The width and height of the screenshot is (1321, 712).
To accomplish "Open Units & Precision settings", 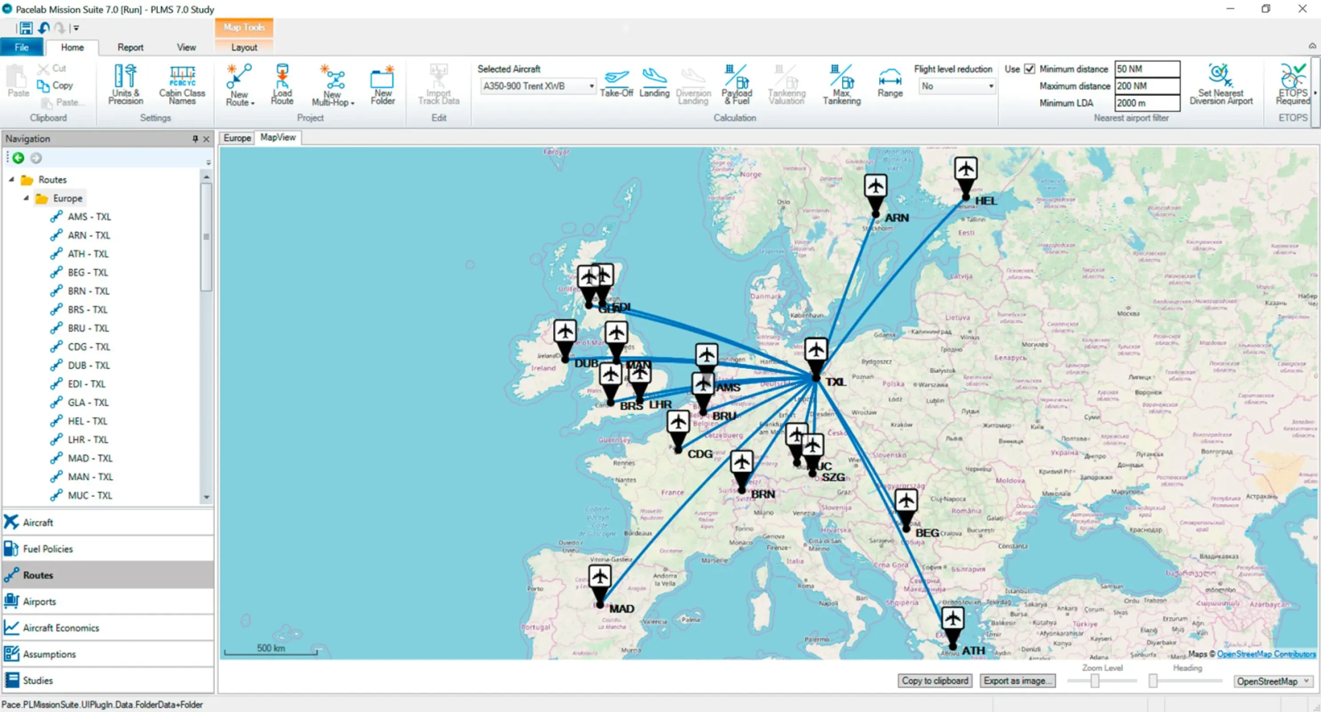I will click(126, 78).
